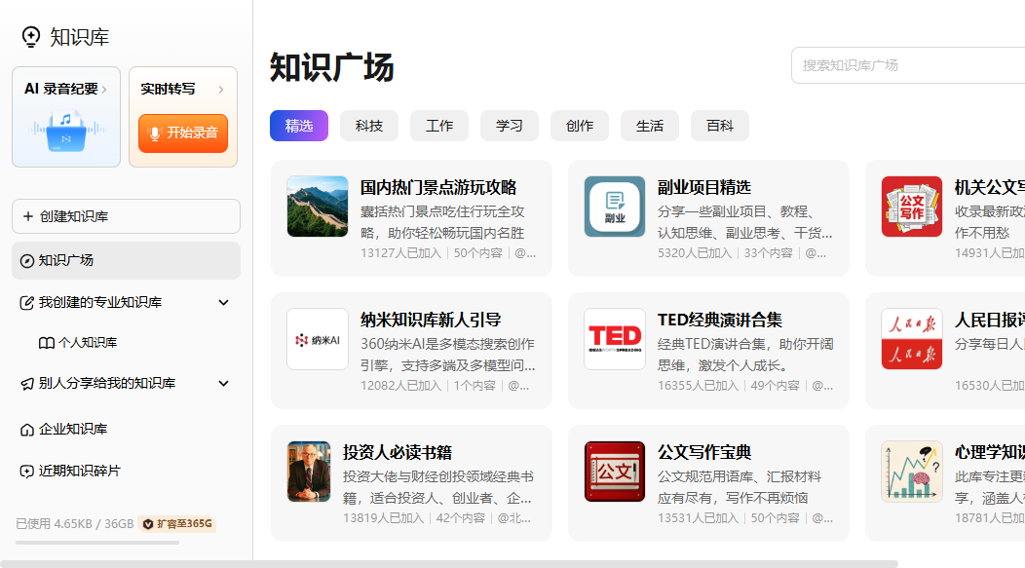The height and width of the screenshot is (568, 1025).
Task: Expand the 实时转写 chevron arrow
Action: [x=221, y=90]
